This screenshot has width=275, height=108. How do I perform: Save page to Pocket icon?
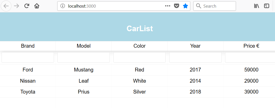[x=176, y=6]
